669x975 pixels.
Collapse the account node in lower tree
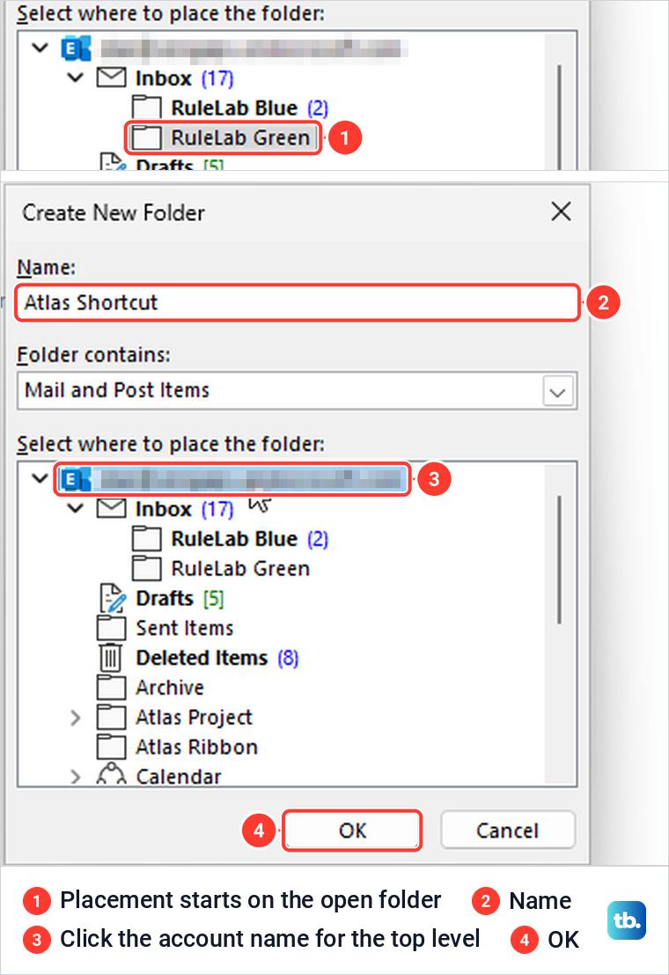pos(40,478)
